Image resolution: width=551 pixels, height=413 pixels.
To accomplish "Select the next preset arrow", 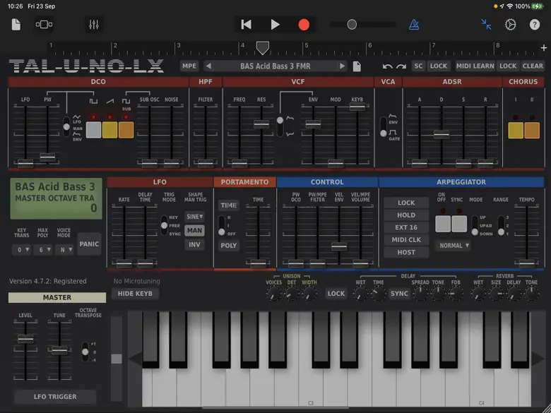I will tap(342, 66).
